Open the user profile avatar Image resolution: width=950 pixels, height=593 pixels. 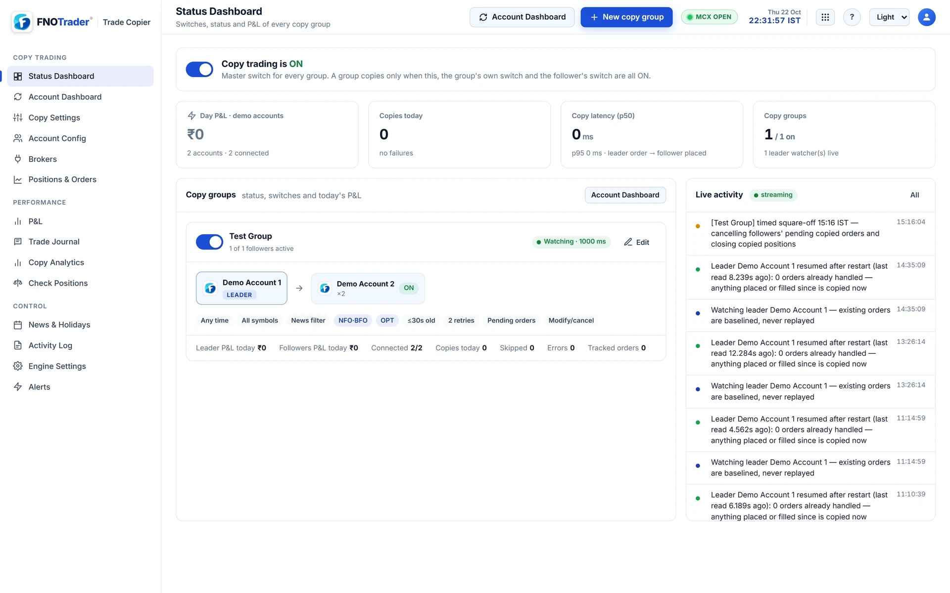[926, 17]
